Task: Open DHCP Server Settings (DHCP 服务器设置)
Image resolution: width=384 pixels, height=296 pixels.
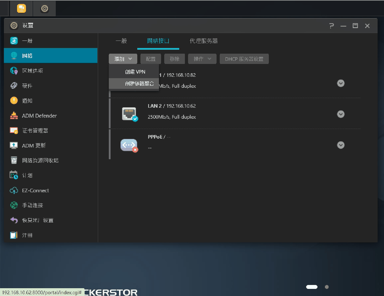Action: click(x=244, y=59)
